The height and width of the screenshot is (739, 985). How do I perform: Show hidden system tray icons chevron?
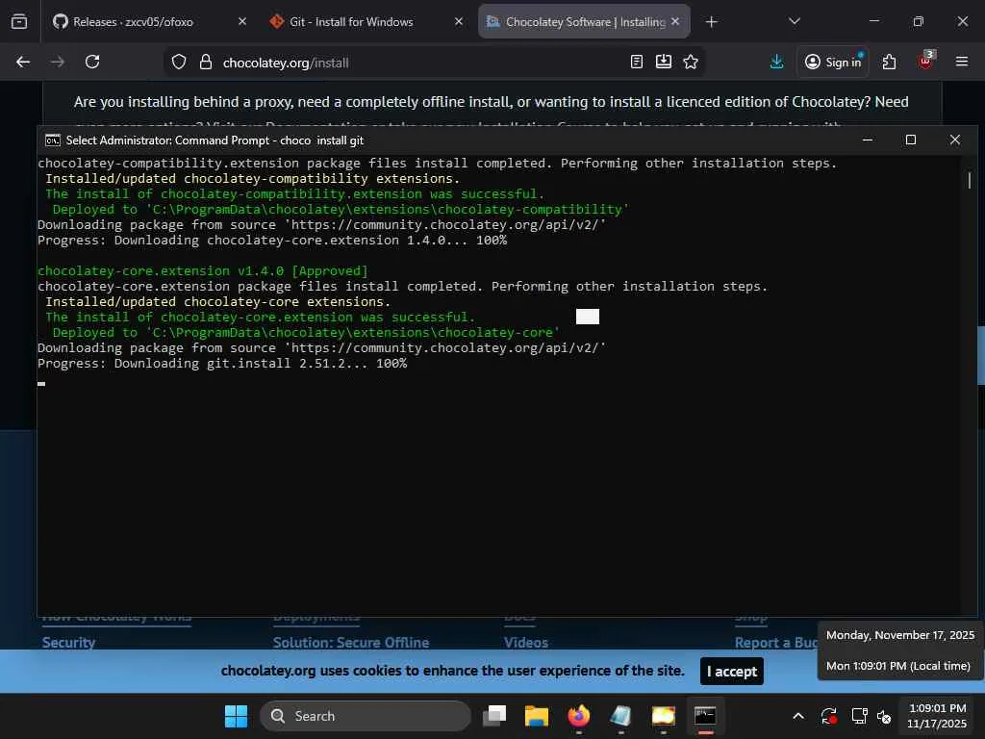click(798, 716)
